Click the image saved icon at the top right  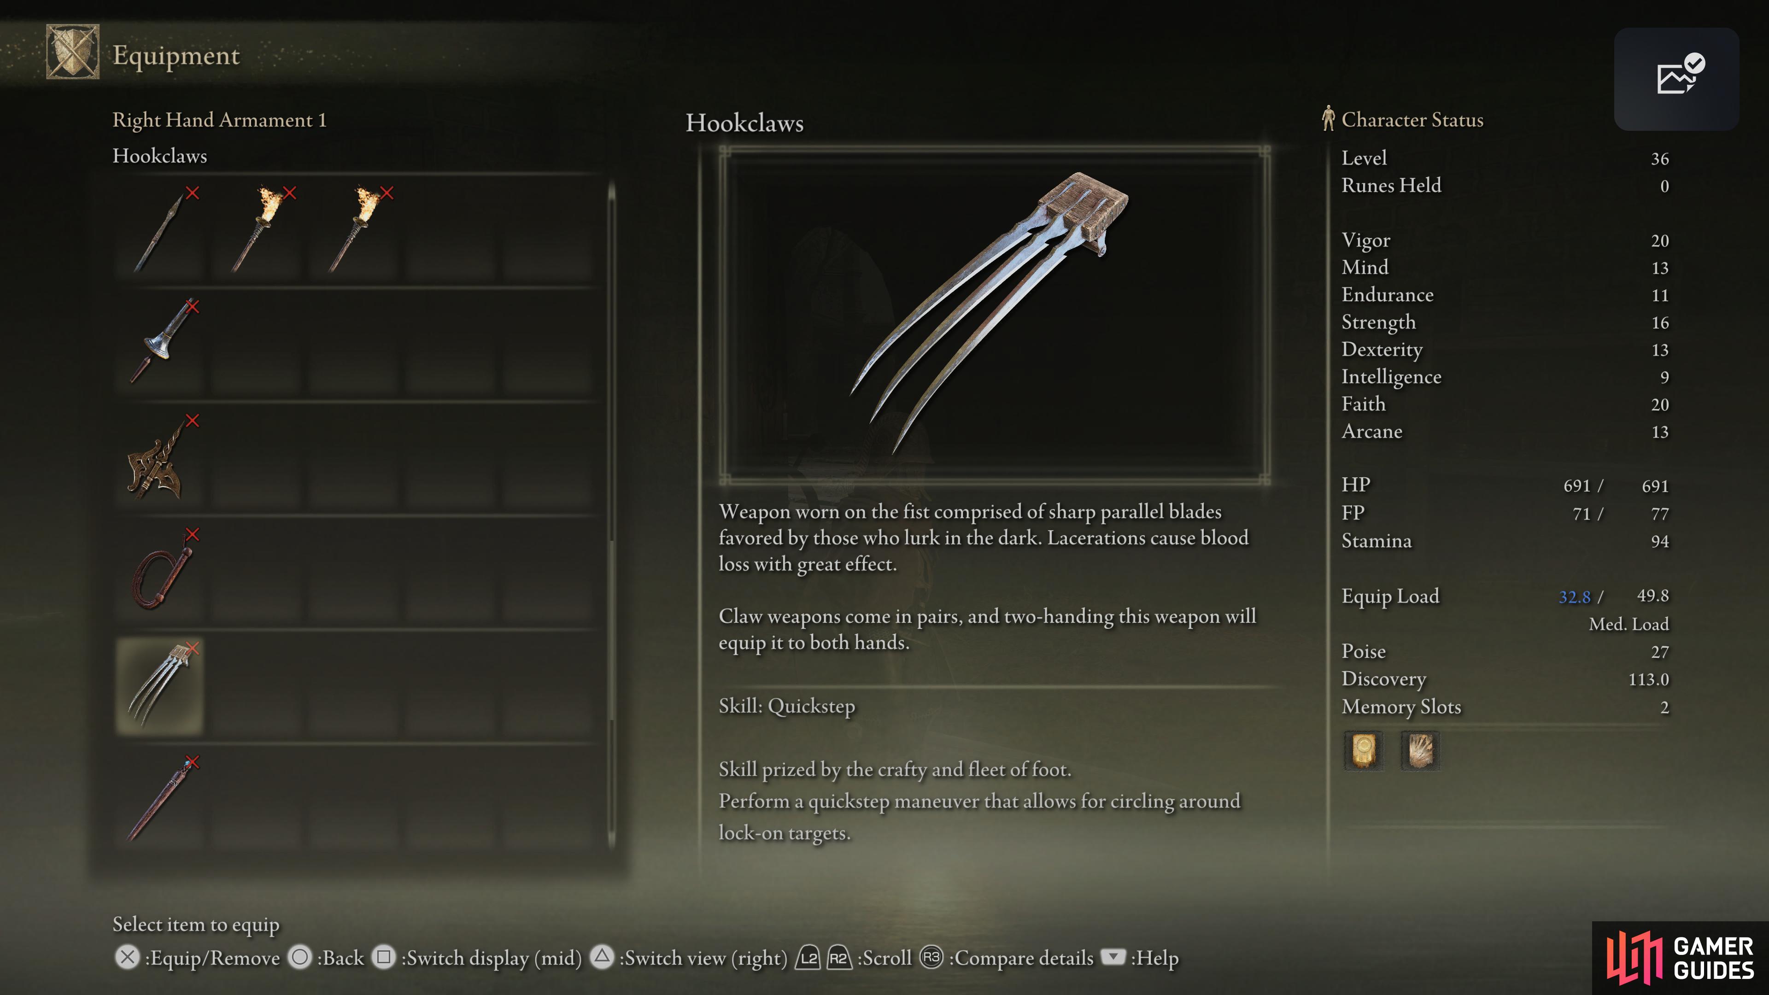pos(1676,78)
